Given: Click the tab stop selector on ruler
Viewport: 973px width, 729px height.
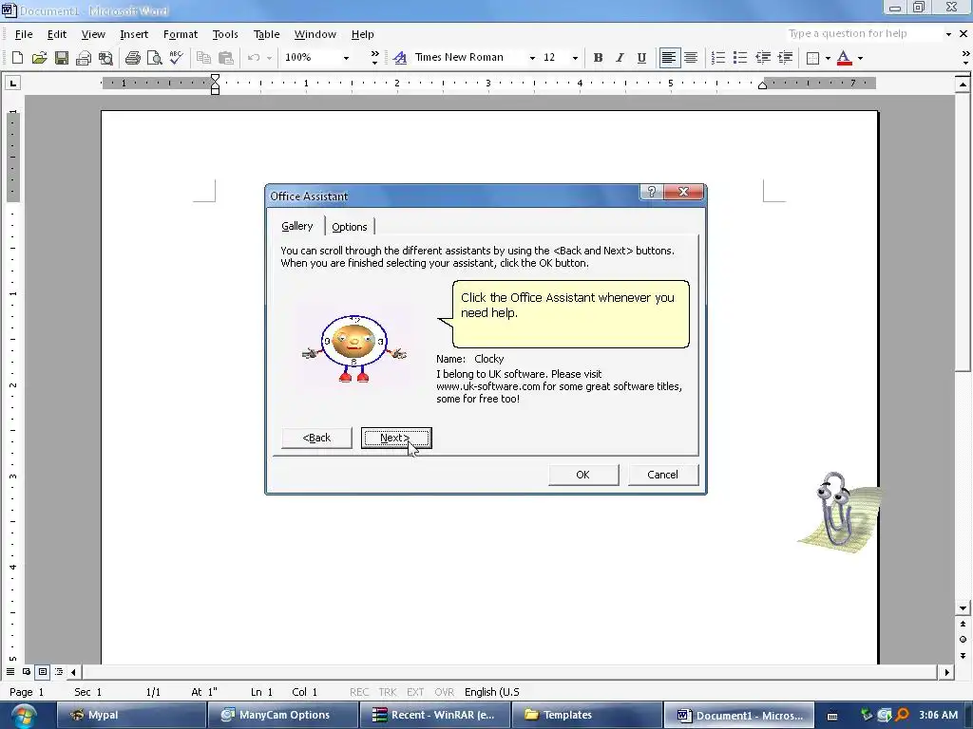Looking at the screenshot, I should [12, 83].
